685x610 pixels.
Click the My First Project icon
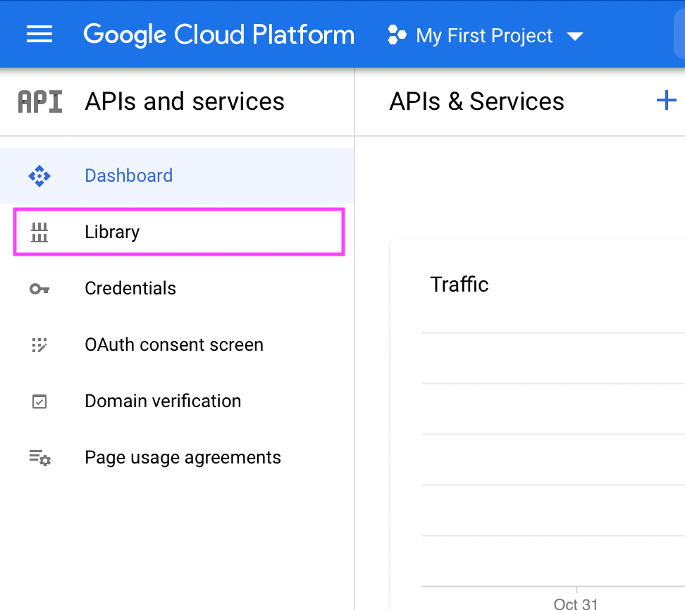click(396, 35)
